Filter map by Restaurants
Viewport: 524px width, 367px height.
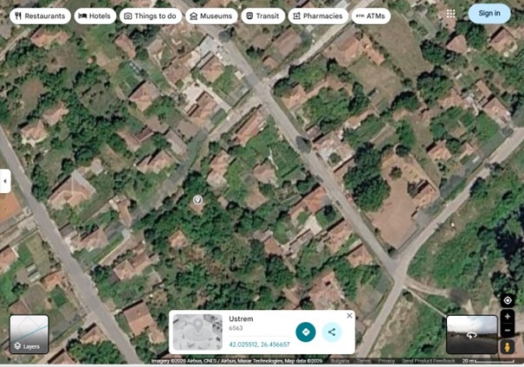(40, 16)
